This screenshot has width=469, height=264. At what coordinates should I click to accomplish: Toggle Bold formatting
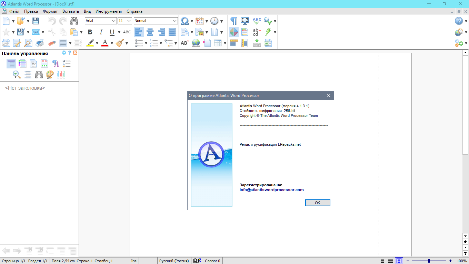90,32
